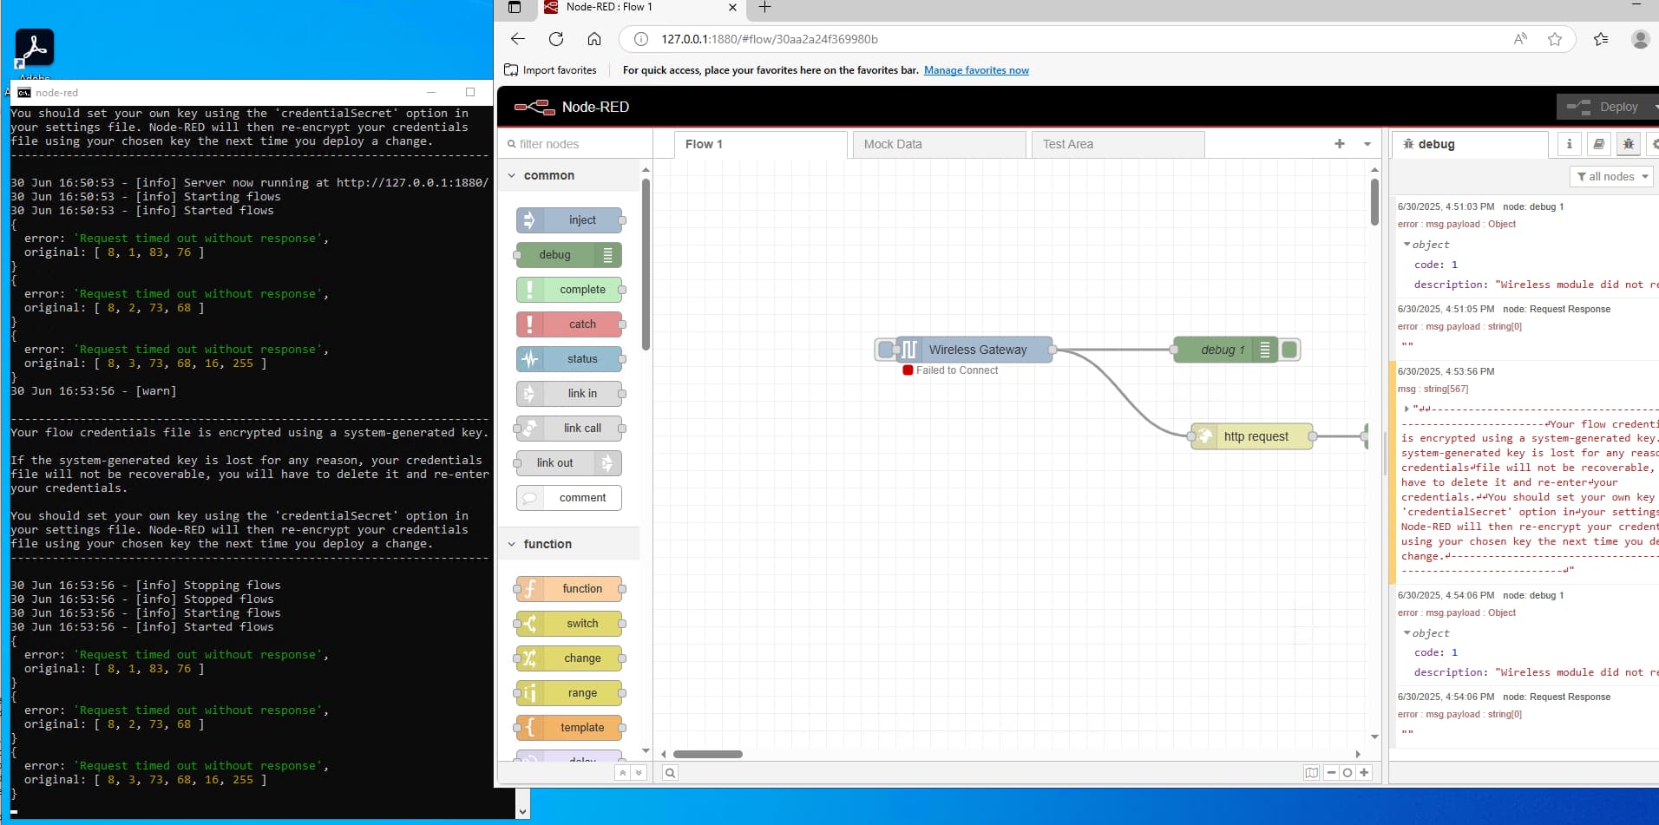Select the change node in the palette
The image size is (1659, 825).
coord(569,658)
